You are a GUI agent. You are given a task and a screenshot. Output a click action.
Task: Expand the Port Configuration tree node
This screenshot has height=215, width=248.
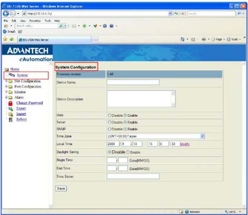click(6, 86)
